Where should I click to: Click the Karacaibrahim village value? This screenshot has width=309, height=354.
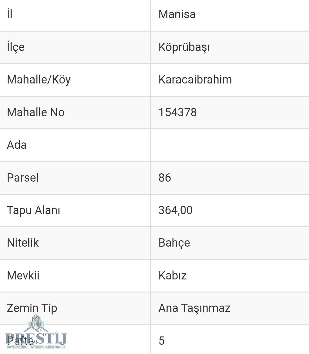195,80
